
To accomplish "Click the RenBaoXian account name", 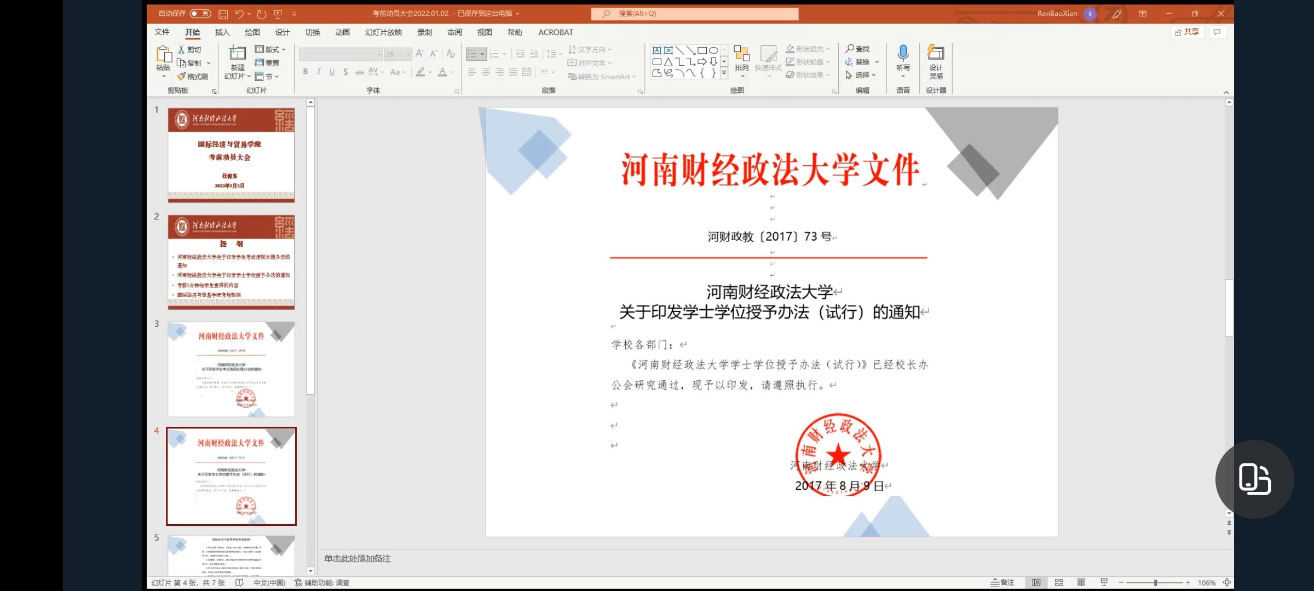I will point(1057,14).
